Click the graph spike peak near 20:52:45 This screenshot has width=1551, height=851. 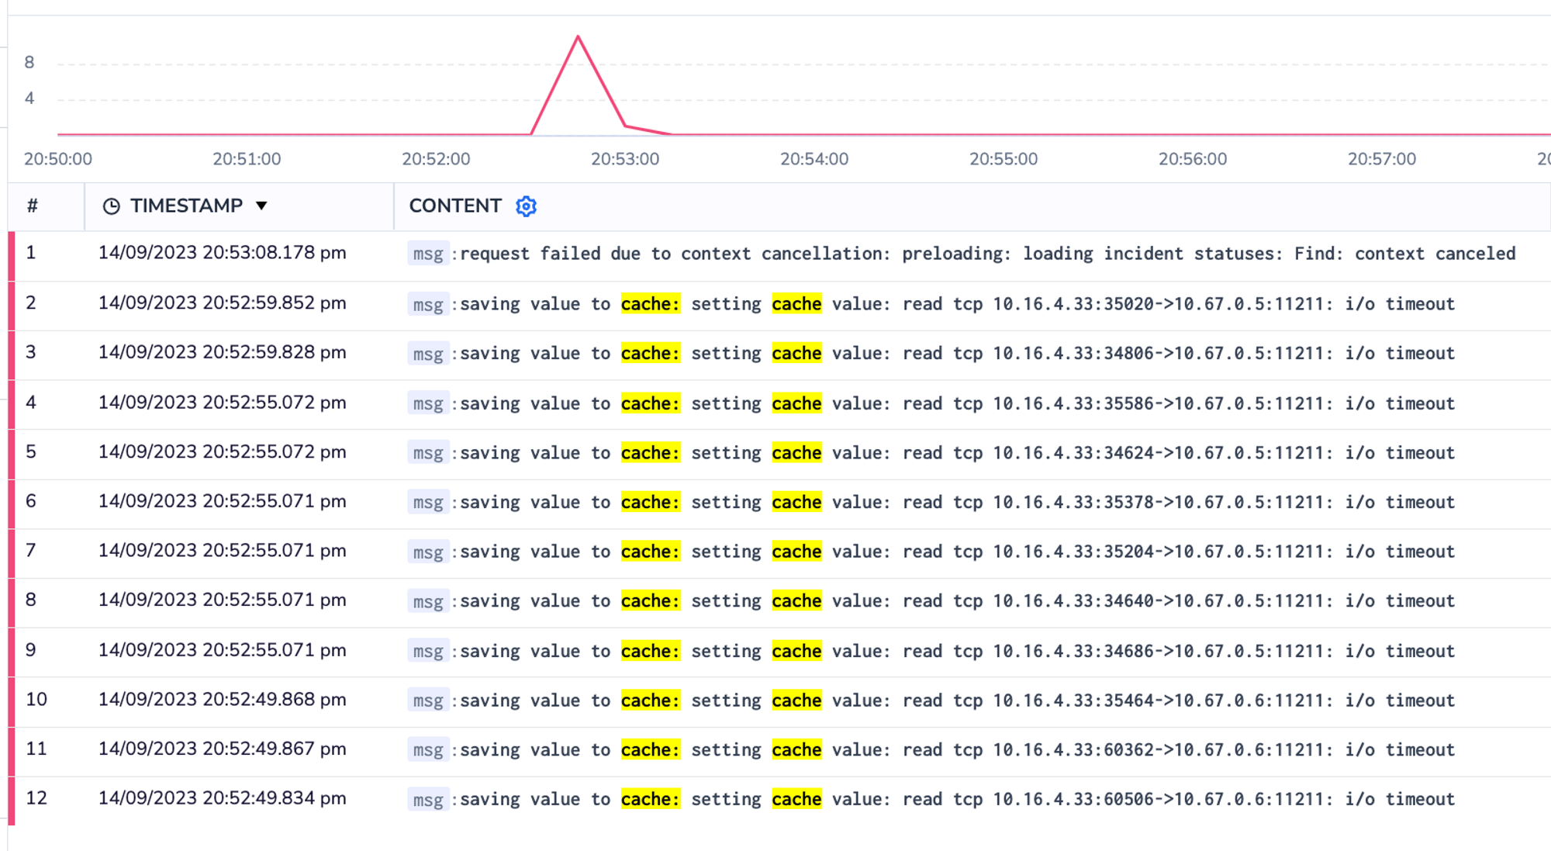pyautogui.click(x=578, y=36)
